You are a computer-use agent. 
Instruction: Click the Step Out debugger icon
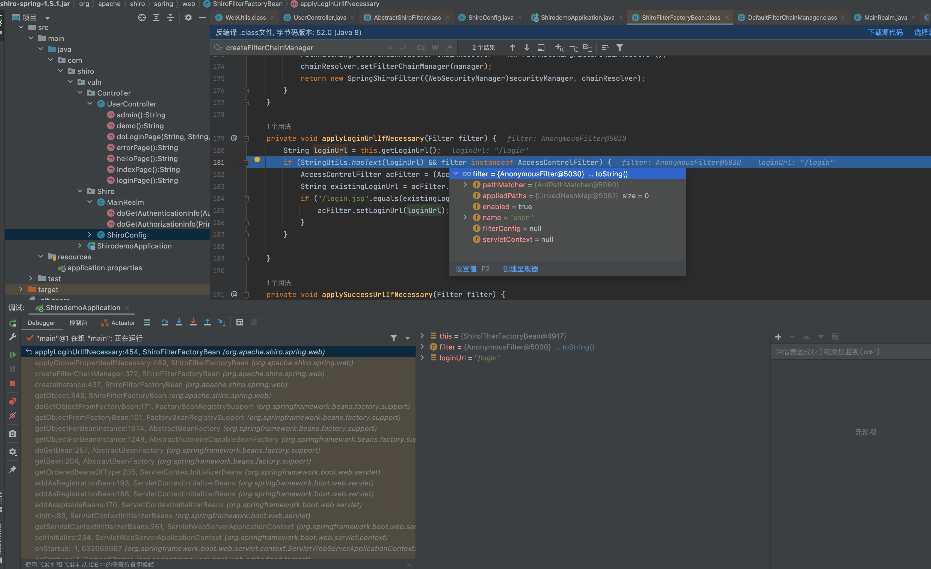(x=207, y=322)
